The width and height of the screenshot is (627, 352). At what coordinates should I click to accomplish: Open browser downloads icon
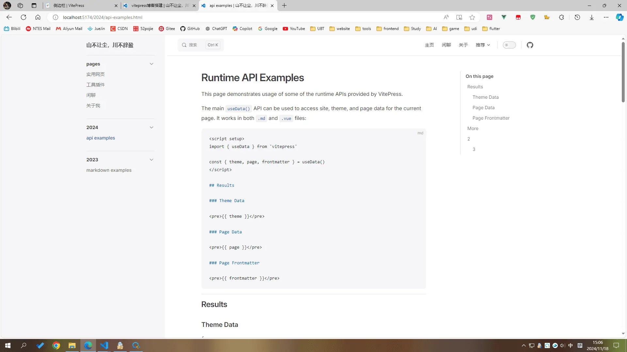[x=591, y=17]
